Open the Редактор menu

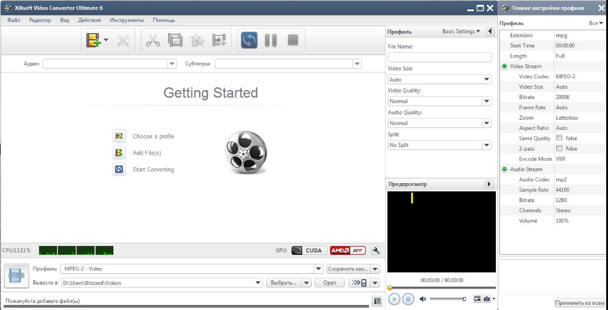tap(40, 20)
